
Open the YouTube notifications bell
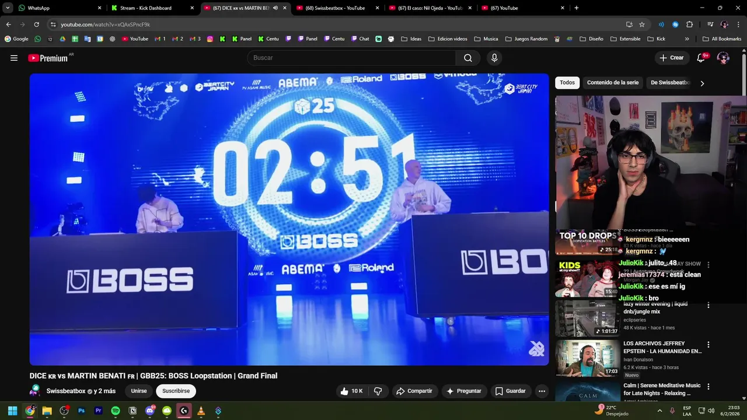coord(701,58)
